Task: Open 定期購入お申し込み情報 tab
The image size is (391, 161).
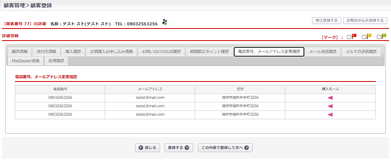Action: pyautogui.click(x=112, y=52)
